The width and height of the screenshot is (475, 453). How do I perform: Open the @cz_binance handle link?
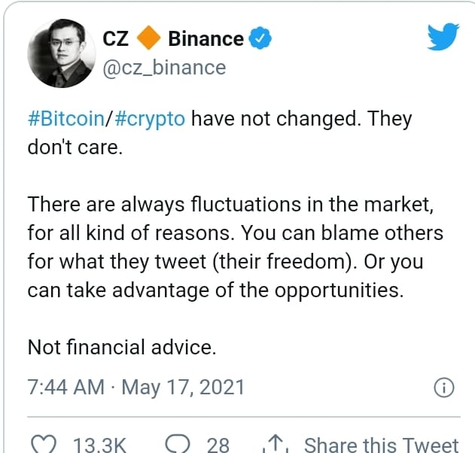164,68
